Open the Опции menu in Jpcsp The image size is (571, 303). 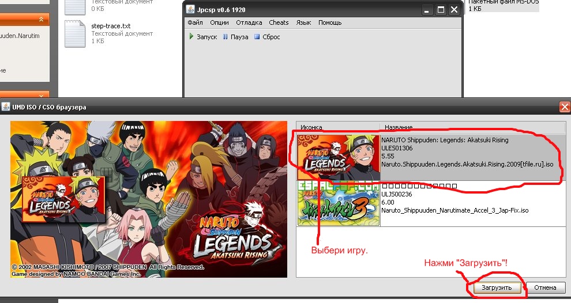tap(219, 22)
